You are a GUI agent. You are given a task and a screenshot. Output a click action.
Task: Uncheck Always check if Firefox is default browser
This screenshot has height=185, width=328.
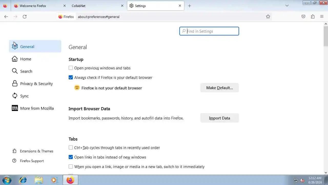click(x=71, y=78)
